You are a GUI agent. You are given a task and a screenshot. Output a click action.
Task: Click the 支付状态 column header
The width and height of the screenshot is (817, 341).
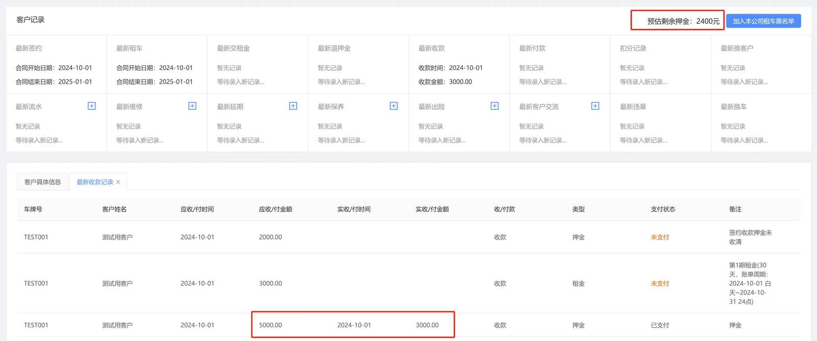point(663,209)
